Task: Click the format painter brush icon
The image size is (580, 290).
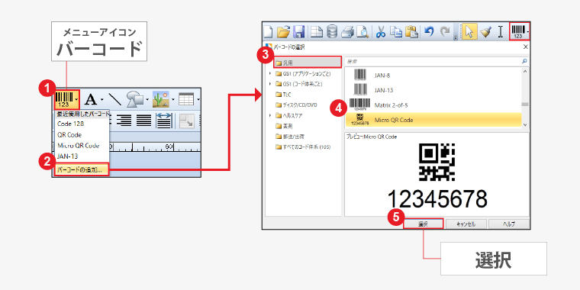Action: point(485,32)
